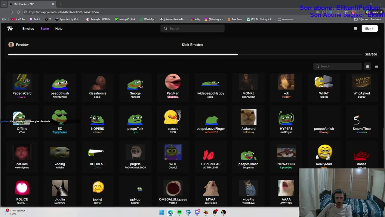Click the JustRogan author under HYPERS

coord(286,132)
